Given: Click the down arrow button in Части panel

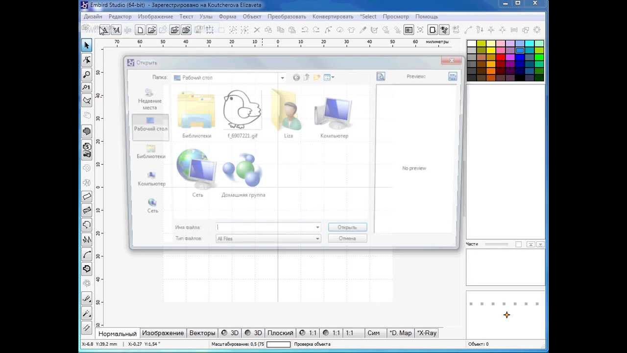Looking at the screenshot, I should (540, 244).
